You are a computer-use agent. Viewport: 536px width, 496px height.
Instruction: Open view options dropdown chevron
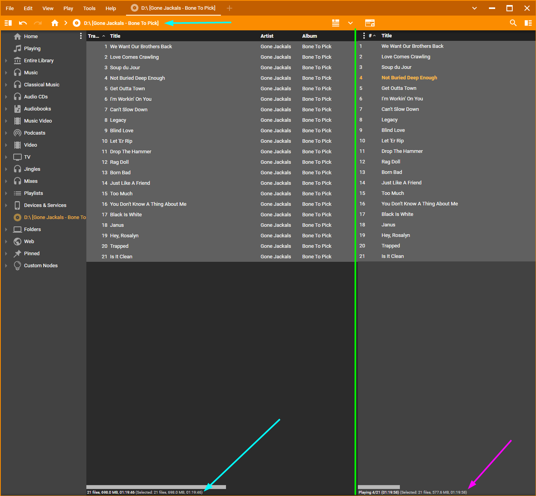click(x=350, y=23)
